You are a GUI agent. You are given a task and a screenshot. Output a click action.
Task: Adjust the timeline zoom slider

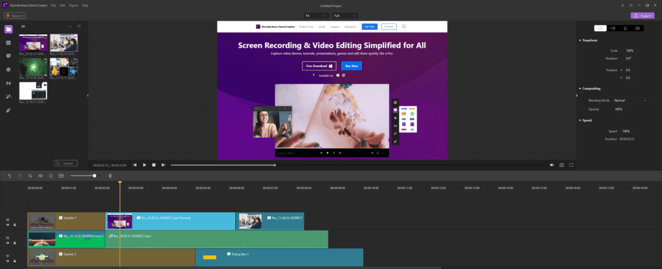(x=94, y=175)
